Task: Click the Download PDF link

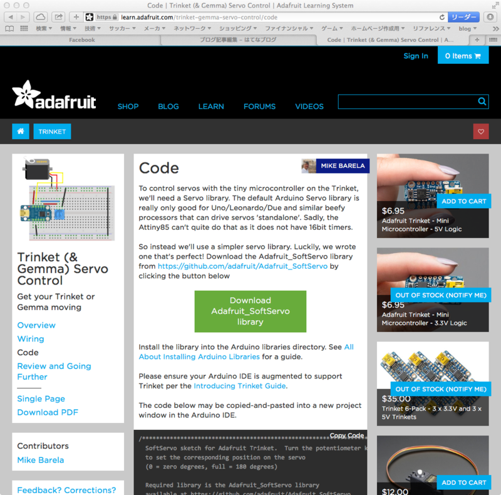Action: tap(48, 412)
